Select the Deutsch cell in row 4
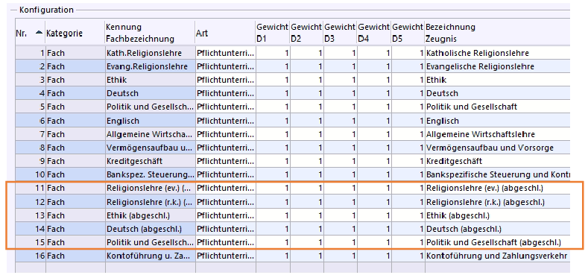This screenshot has height=278, width=588. pos(150,93)
